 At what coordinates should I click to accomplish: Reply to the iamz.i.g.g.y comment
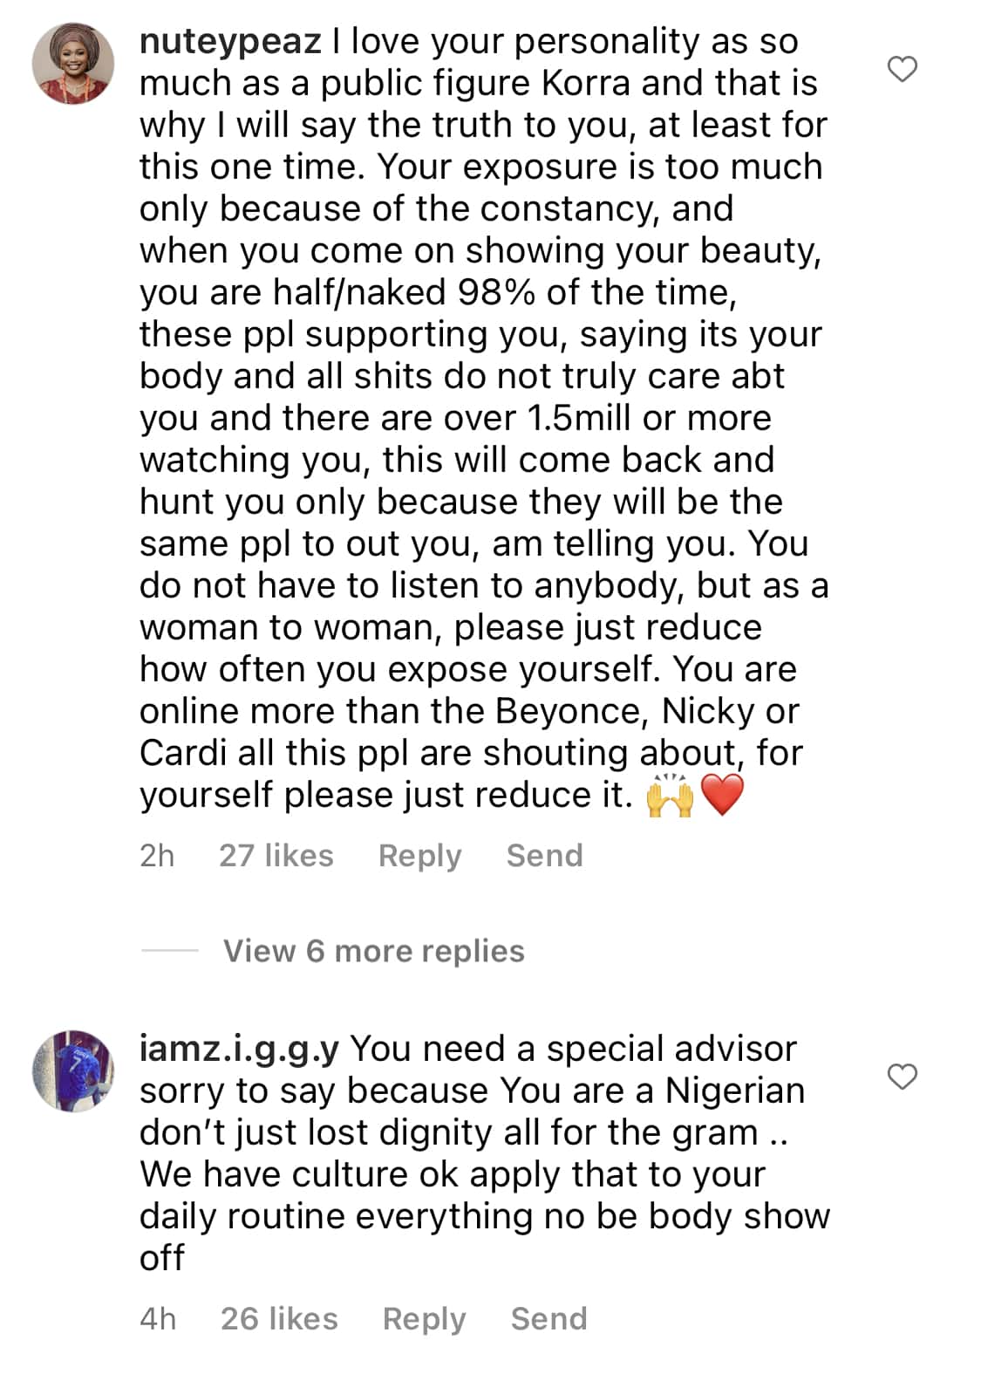tap(424, 1318)
